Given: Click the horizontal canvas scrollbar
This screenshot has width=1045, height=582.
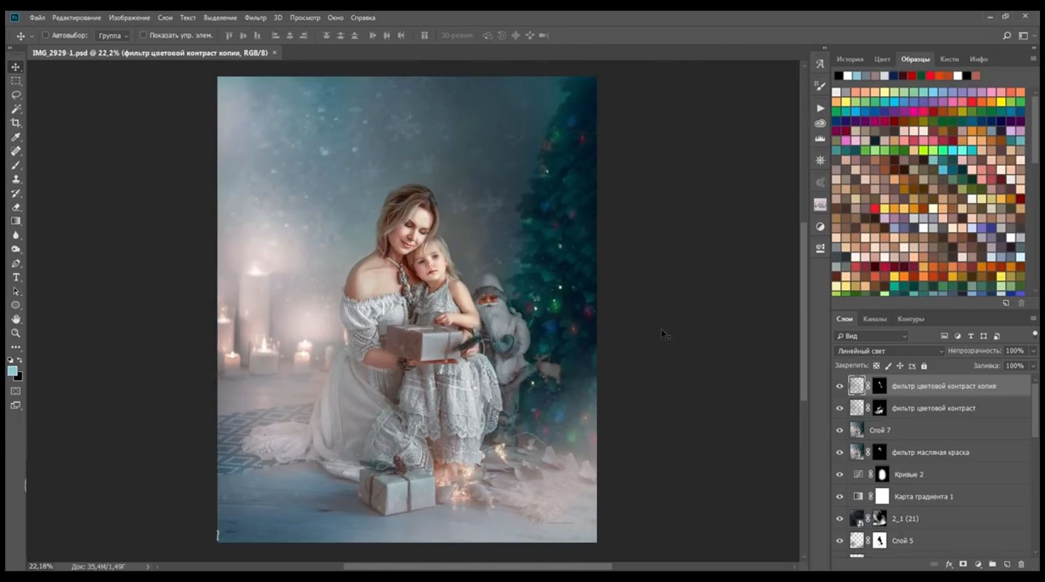Looking at the screenshot, I should click(477, 566).
